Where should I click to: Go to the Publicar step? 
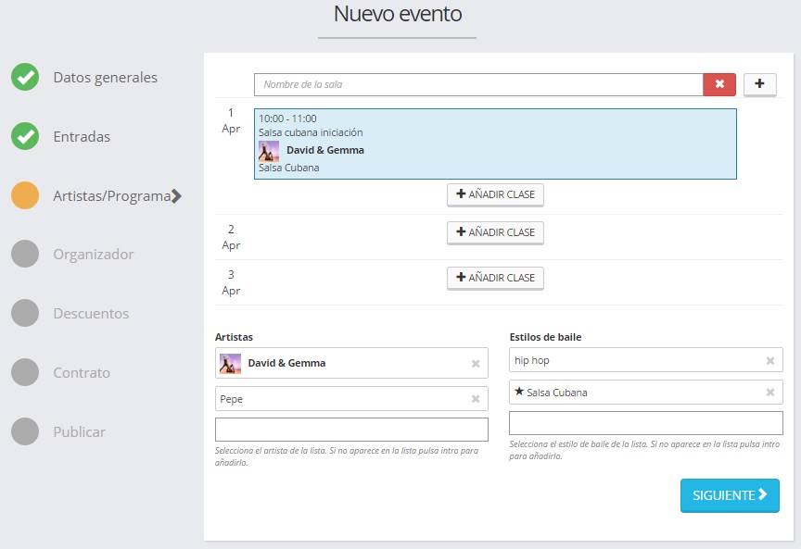point(79,432)
